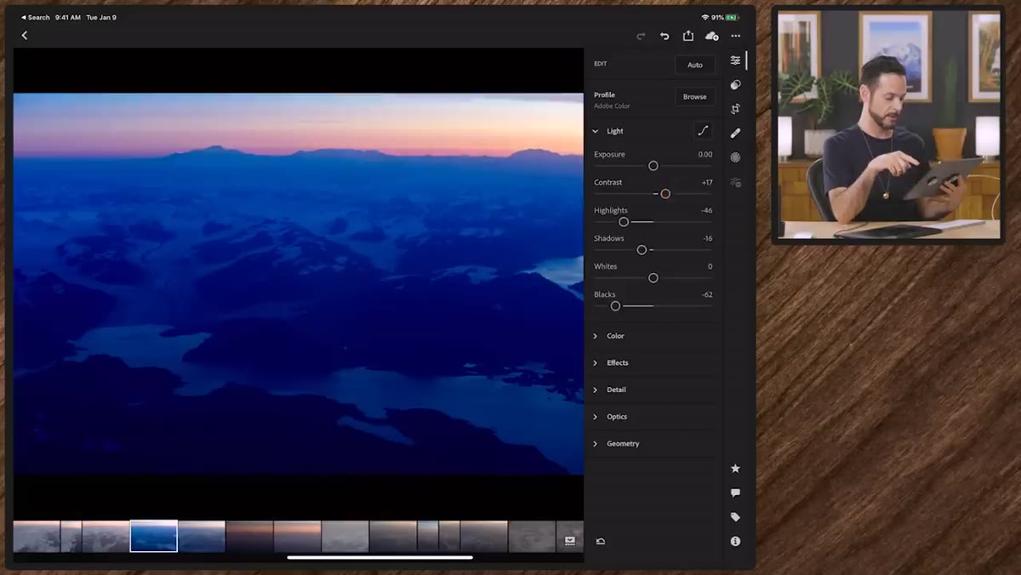Open the Masking radial icon
Image resolution: width=1021 pixels, height=575 pixels.
tap(736, 157)
